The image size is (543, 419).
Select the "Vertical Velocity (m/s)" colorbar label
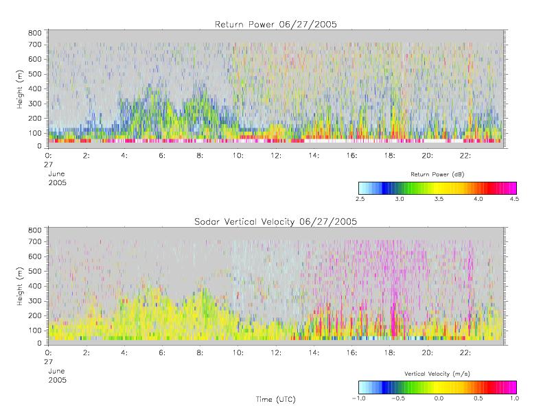(x=437, y=374)
